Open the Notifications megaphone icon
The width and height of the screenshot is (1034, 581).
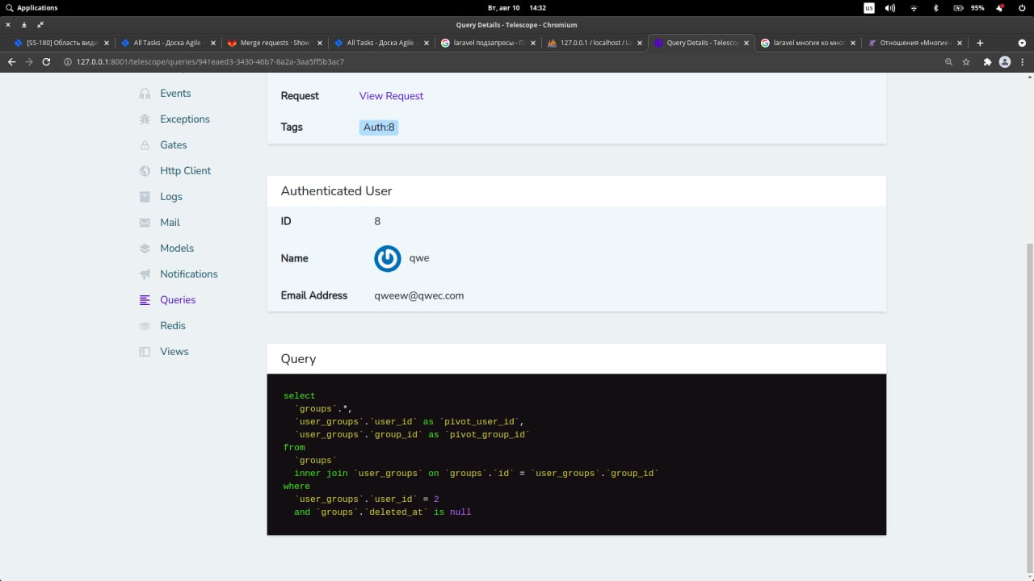point(145,274)
